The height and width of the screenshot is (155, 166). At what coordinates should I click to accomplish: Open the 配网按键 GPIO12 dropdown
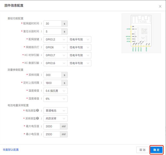55,39
